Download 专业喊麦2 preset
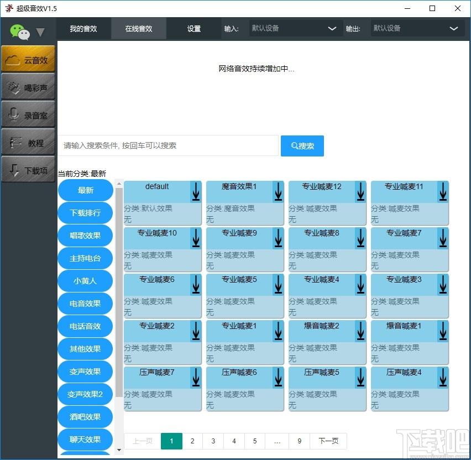This screenshot has height=460, width=471. (196, 331)
